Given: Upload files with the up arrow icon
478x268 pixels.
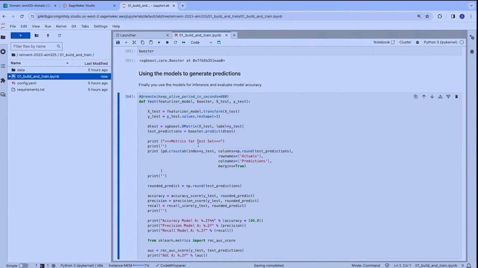Looking at the screenshot, I should click(x=48, y=35).
